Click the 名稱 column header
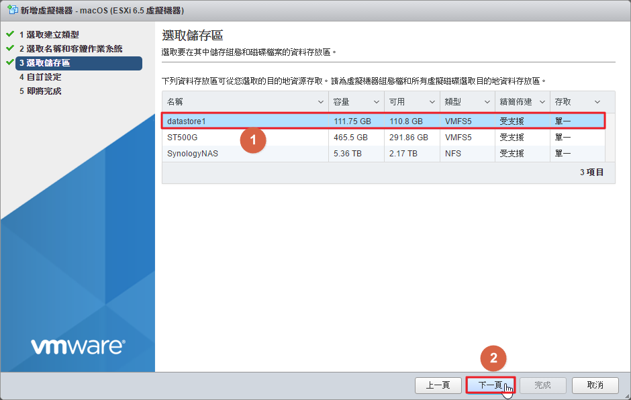Viewport: 631px width, 400px height. [x=245, y=102]
